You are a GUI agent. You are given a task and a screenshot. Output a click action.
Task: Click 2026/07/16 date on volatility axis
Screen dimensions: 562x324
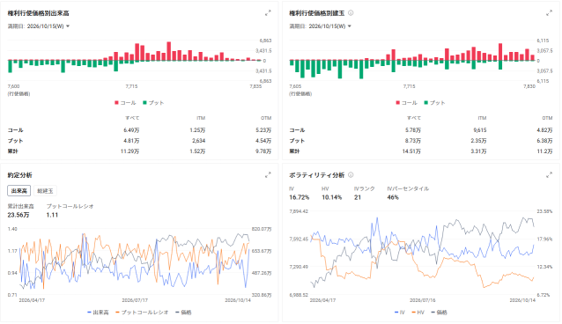(x=423, y=300)
